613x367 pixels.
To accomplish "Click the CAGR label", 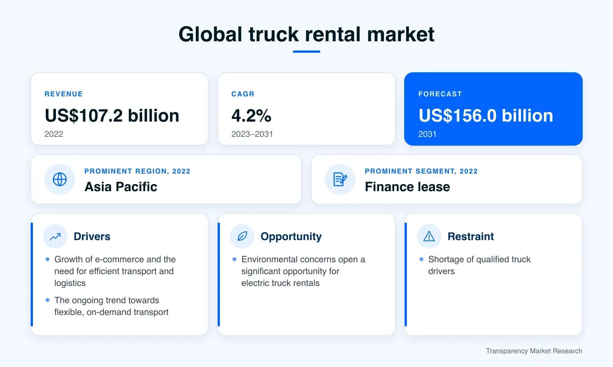I will pyautogui.click(x=243, y=94).
